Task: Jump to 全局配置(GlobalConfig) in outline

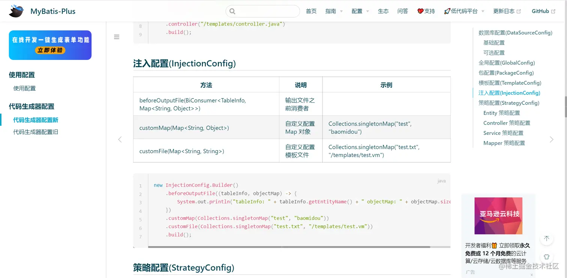Action: coord(507,63)
